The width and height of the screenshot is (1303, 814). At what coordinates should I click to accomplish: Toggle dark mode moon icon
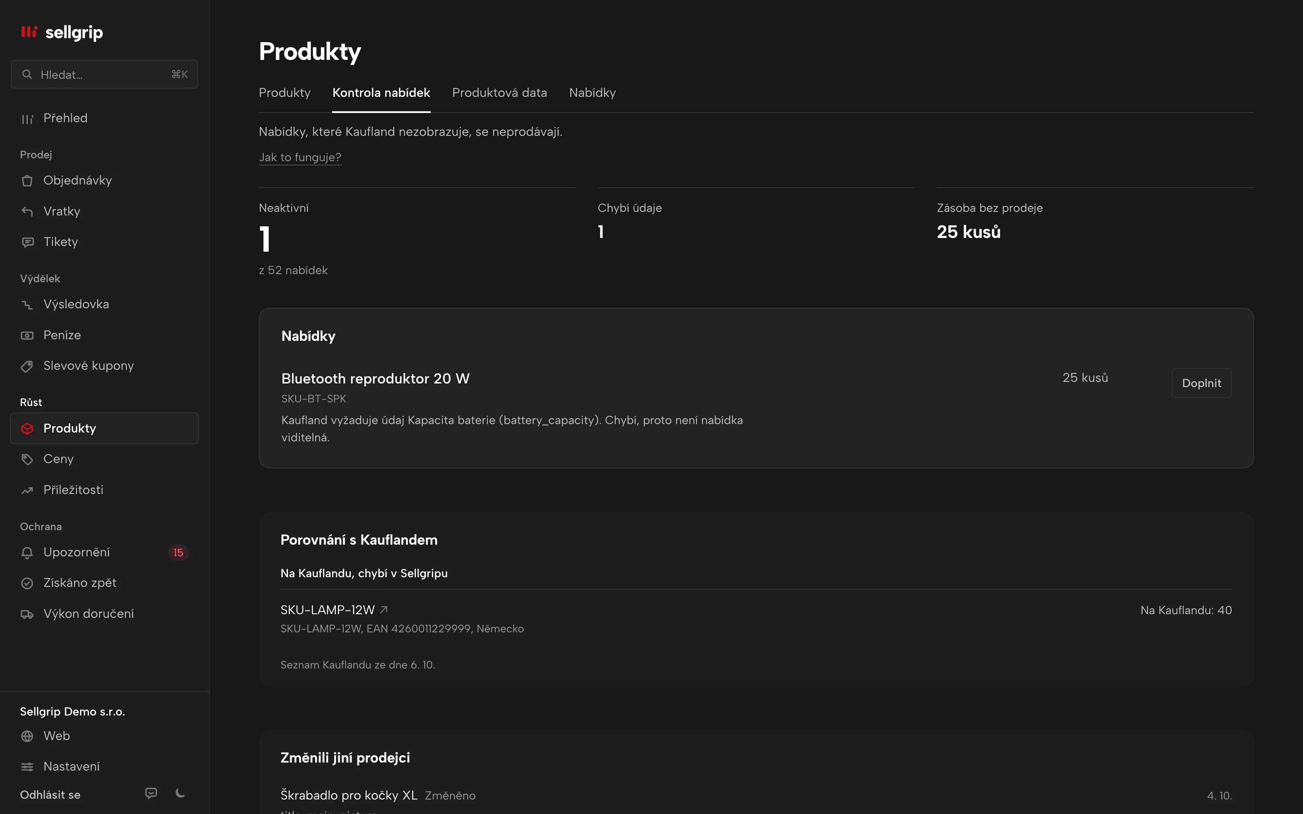[x=181, y=793]
